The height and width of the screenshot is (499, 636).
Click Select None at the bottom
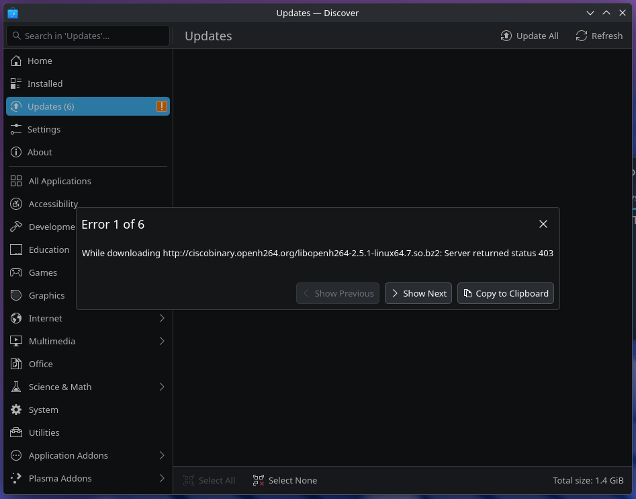(x=285, y=480)
